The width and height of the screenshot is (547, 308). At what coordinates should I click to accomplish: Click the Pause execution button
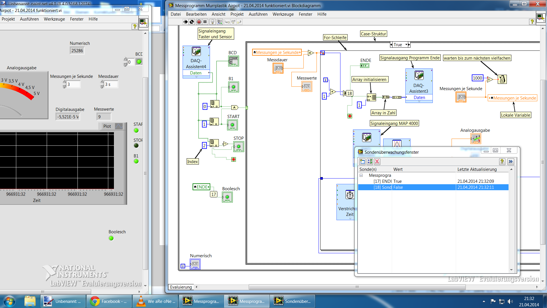[205, 22]
